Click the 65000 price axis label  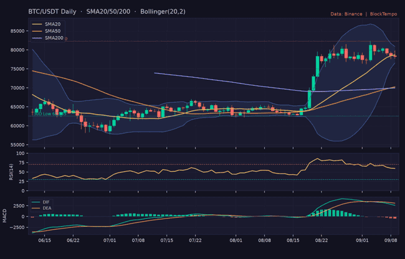tap(17, 107)
